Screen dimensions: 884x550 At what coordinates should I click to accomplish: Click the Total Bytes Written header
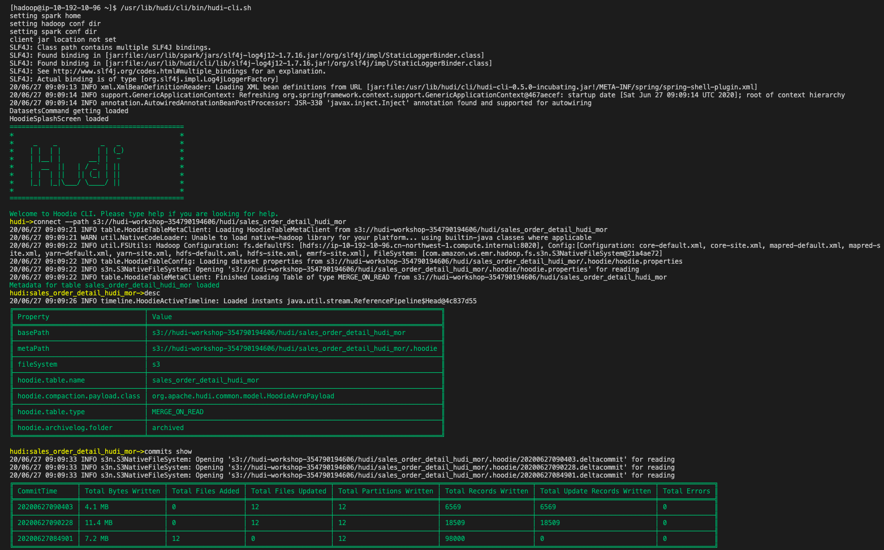point(122,491)
